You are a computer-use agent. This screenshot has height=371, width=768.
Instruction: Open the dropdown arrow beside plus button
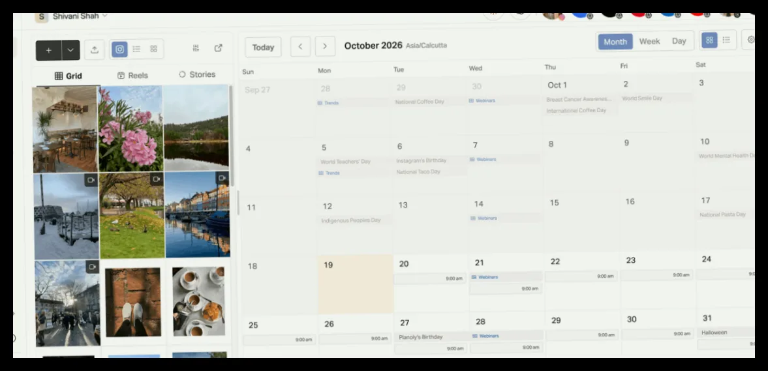click(71, 50)
